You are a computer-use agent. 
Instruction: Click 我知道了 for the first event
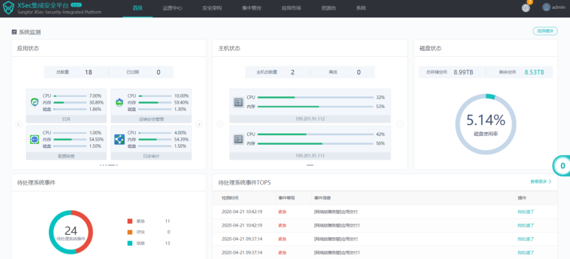point(526,211)
